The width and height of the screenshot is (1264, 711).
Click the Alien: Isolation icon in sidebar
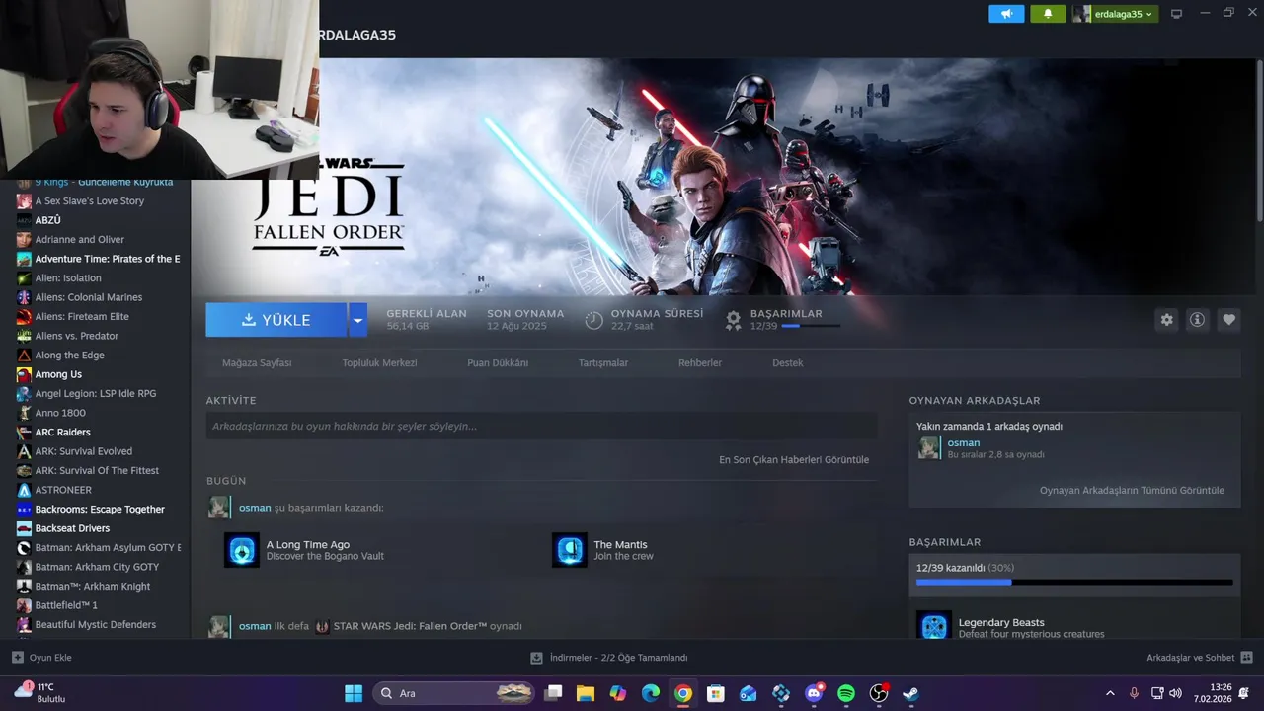click(24, 278)
